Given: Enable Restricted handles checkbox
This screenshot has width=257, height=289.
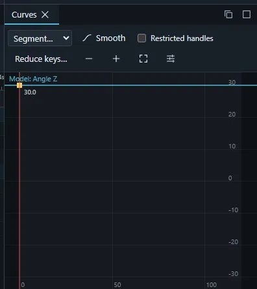Looking at the screenshot, I should pyautogui.click(x=141, y=38).
